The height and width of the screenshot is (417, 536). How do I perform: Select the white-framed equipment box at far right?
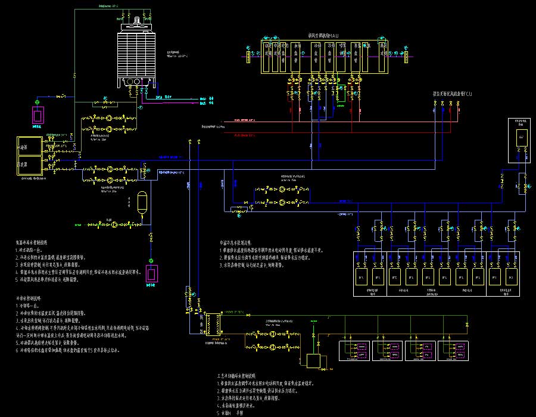coord(518,140)
